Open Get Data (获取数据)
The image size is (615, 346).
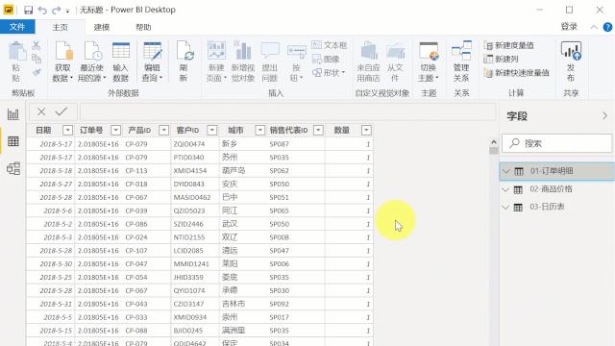62,62
